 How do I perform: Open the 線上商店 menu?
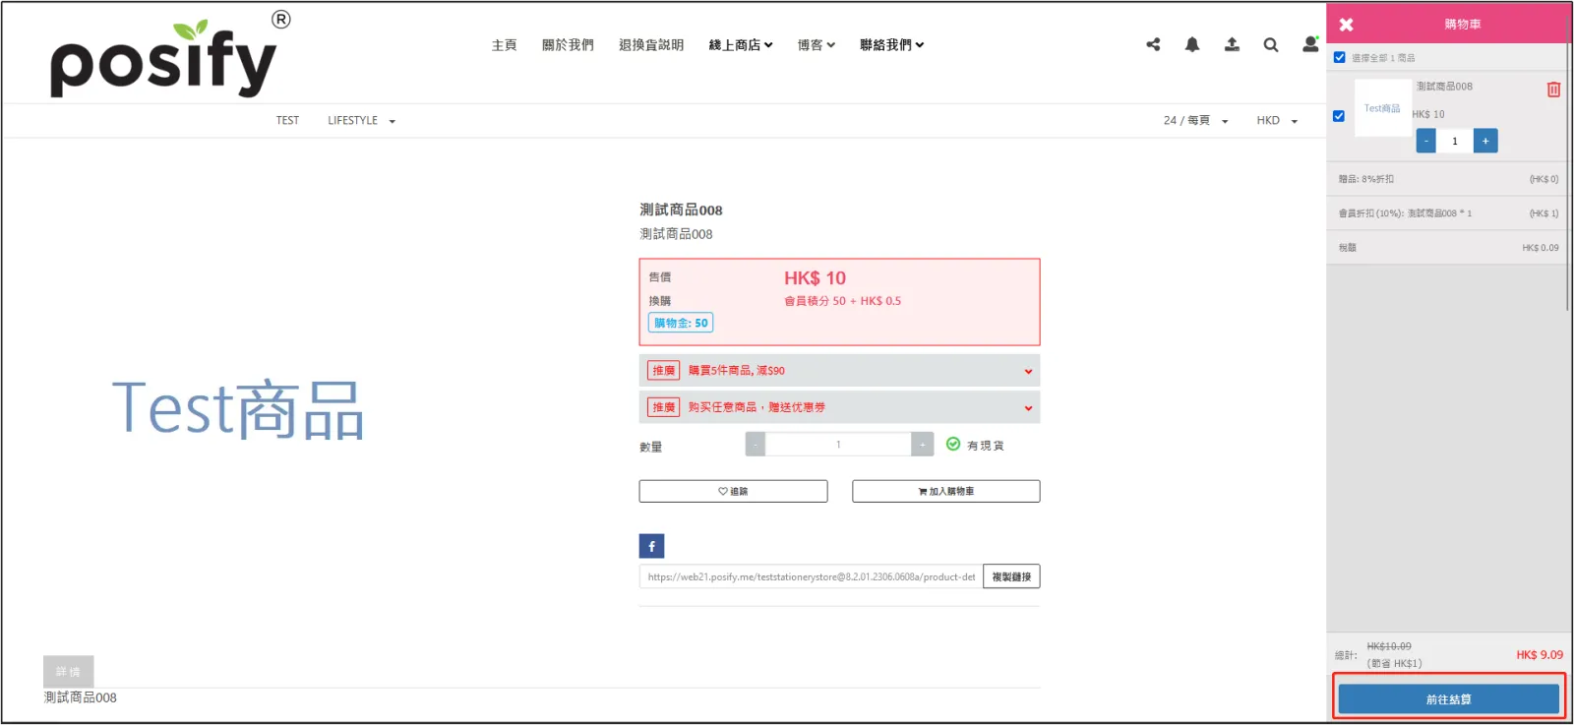coord(740,45)
